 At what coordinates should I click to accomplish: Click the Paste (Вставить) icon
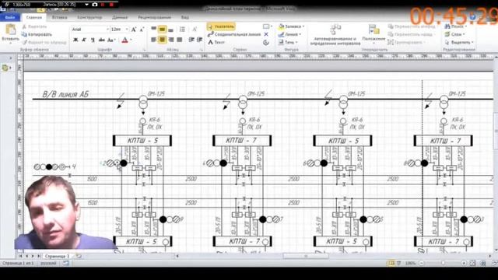click(10, 30)
